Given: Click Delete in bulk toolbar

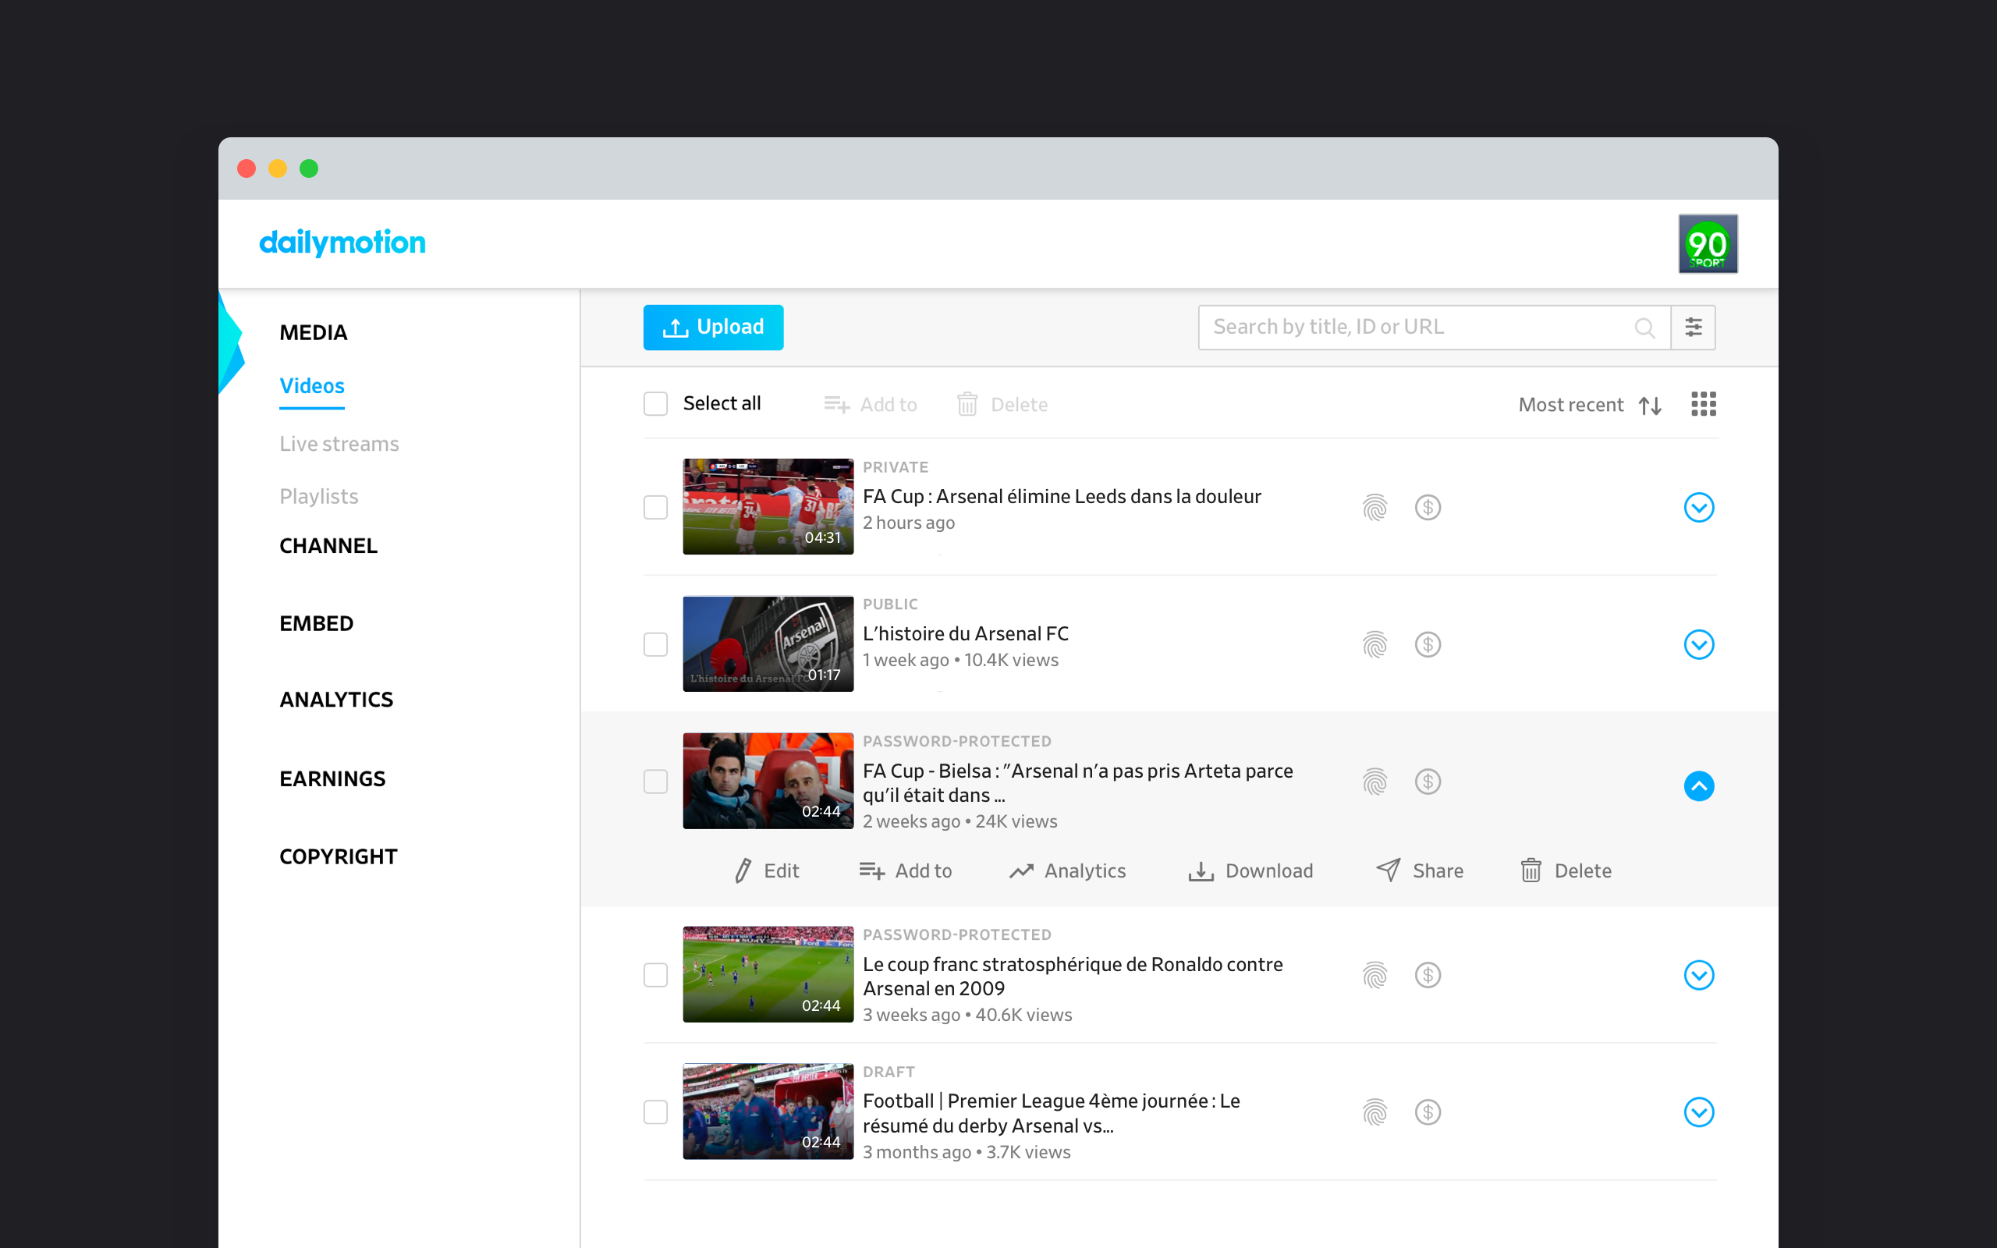Looking at the screenshot, I should pos(1002,405).
